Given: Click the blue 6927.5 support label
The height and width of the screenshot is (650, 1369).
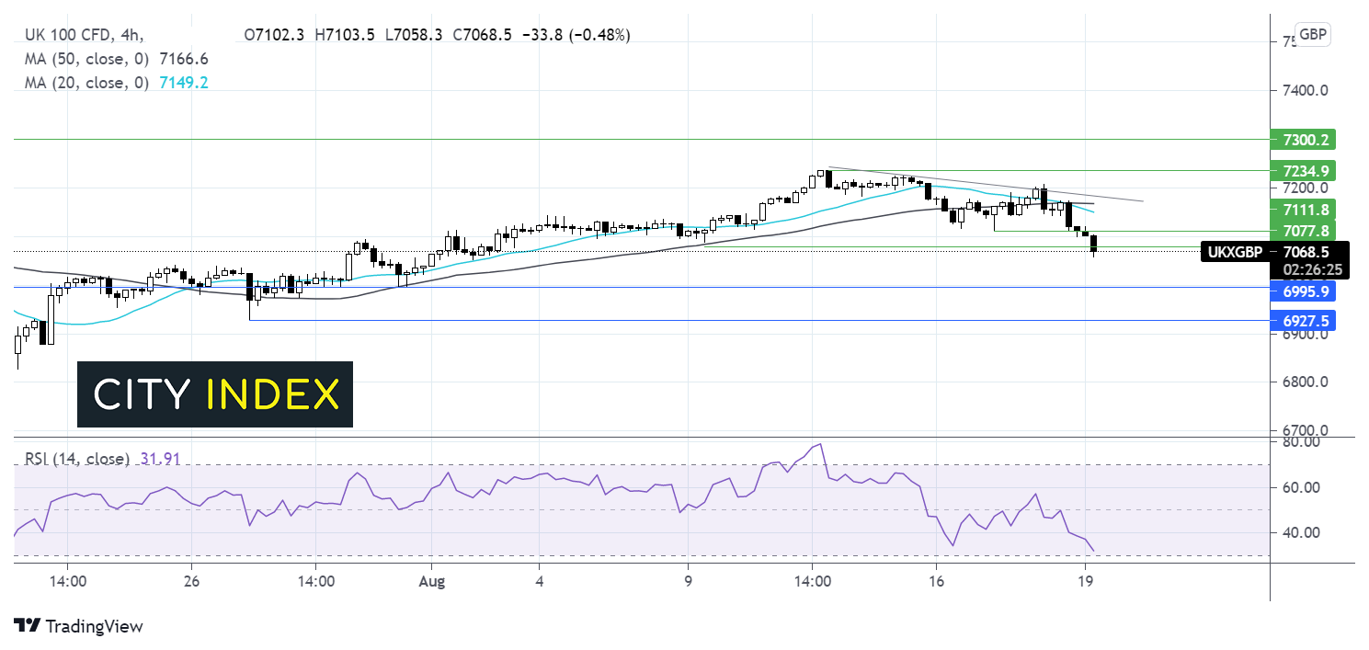Looking at the screenshot, I should pos(1305,321).
